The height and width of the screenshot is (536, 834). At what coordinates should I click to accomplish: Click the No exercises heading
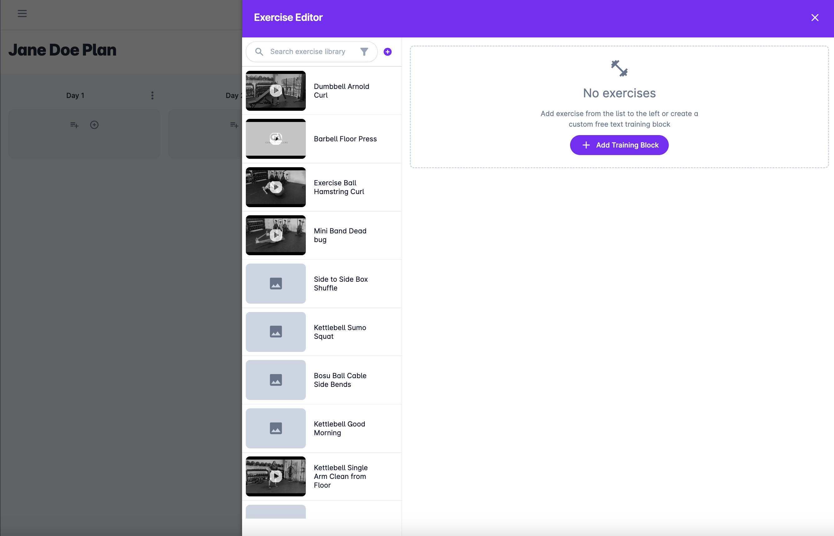[619, 93]
